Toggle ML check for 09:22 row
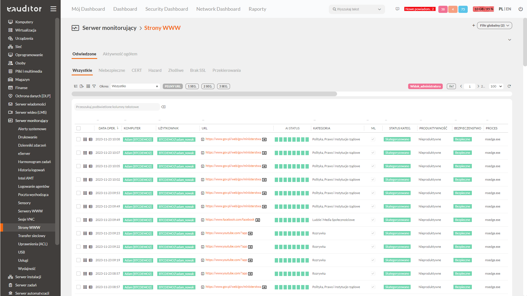Screen dimensions: 527x296 pyautogui.click(x=373, y=247)
